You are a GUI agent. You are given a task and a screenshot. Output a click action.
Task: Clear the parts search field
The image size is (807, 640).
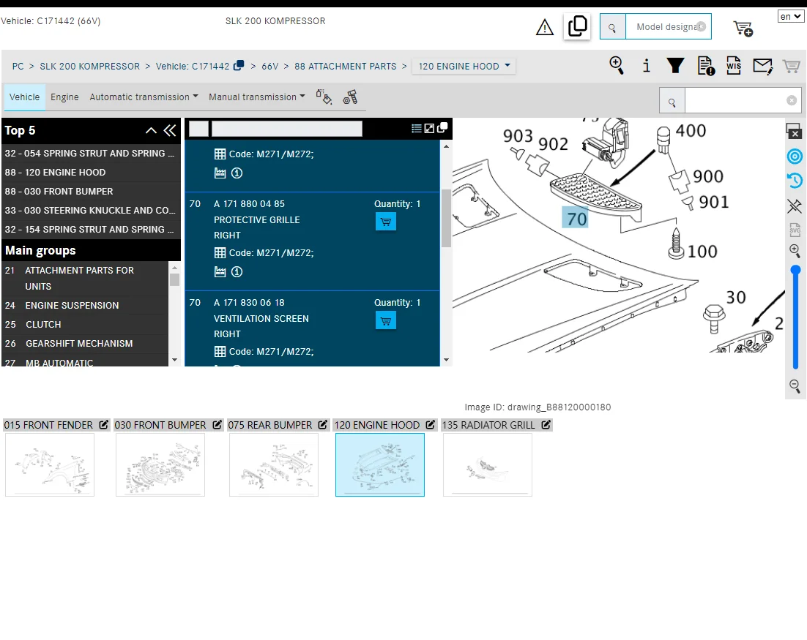[x=792, y=101]
